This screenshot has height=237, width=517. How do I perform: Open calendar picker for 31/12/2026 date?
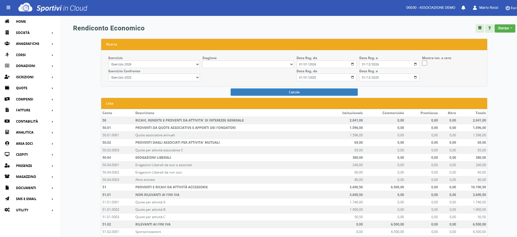[x=415, y=64]
